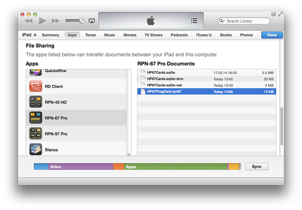Go to iTunes U tab
The image size is (302, 210).
click(x=204, y=35)
